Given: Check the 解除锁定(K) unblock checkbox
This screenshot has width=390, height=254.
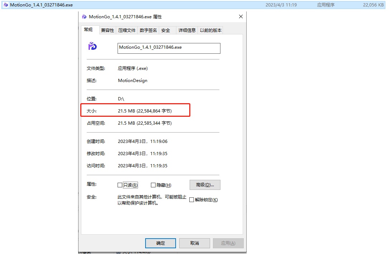Looking at the screenshot, I should coord(191,200).
